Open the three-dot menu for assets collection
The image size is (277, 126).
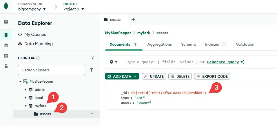point(92,114)
